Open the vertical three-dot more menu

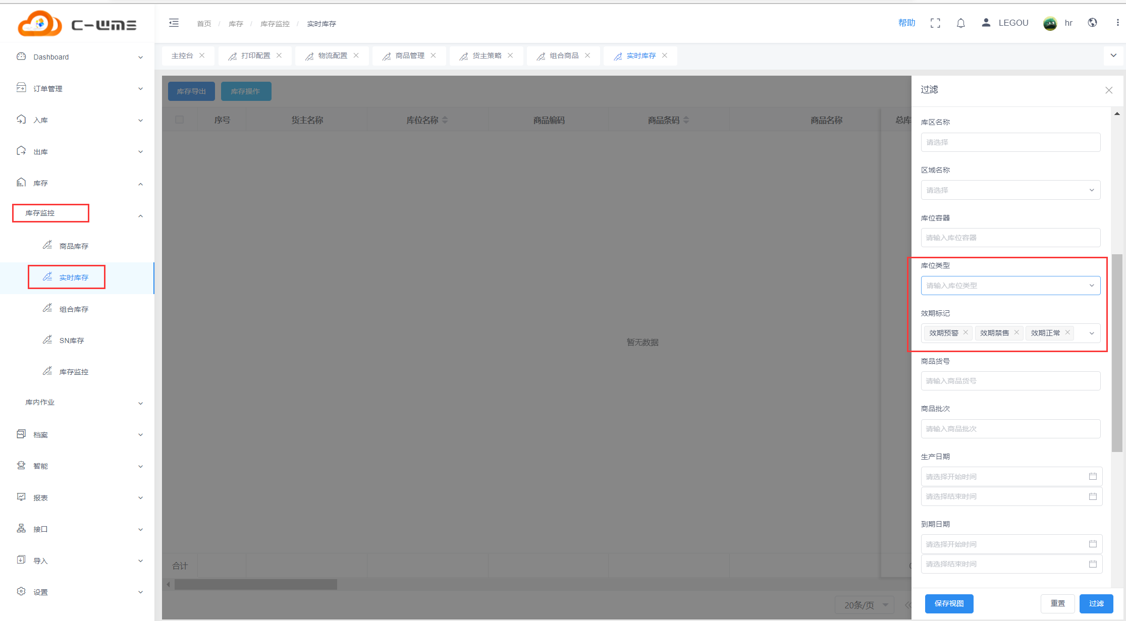[1117, 23]
